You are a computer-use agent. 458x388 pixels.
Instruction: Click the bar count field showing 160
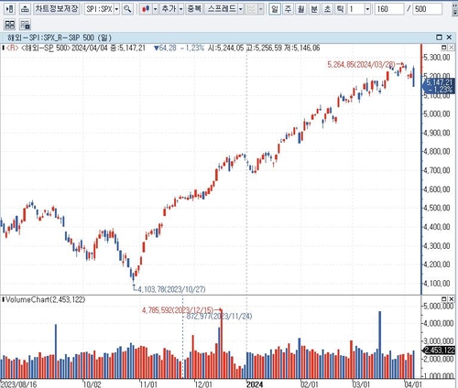click(x=388, y=9)
